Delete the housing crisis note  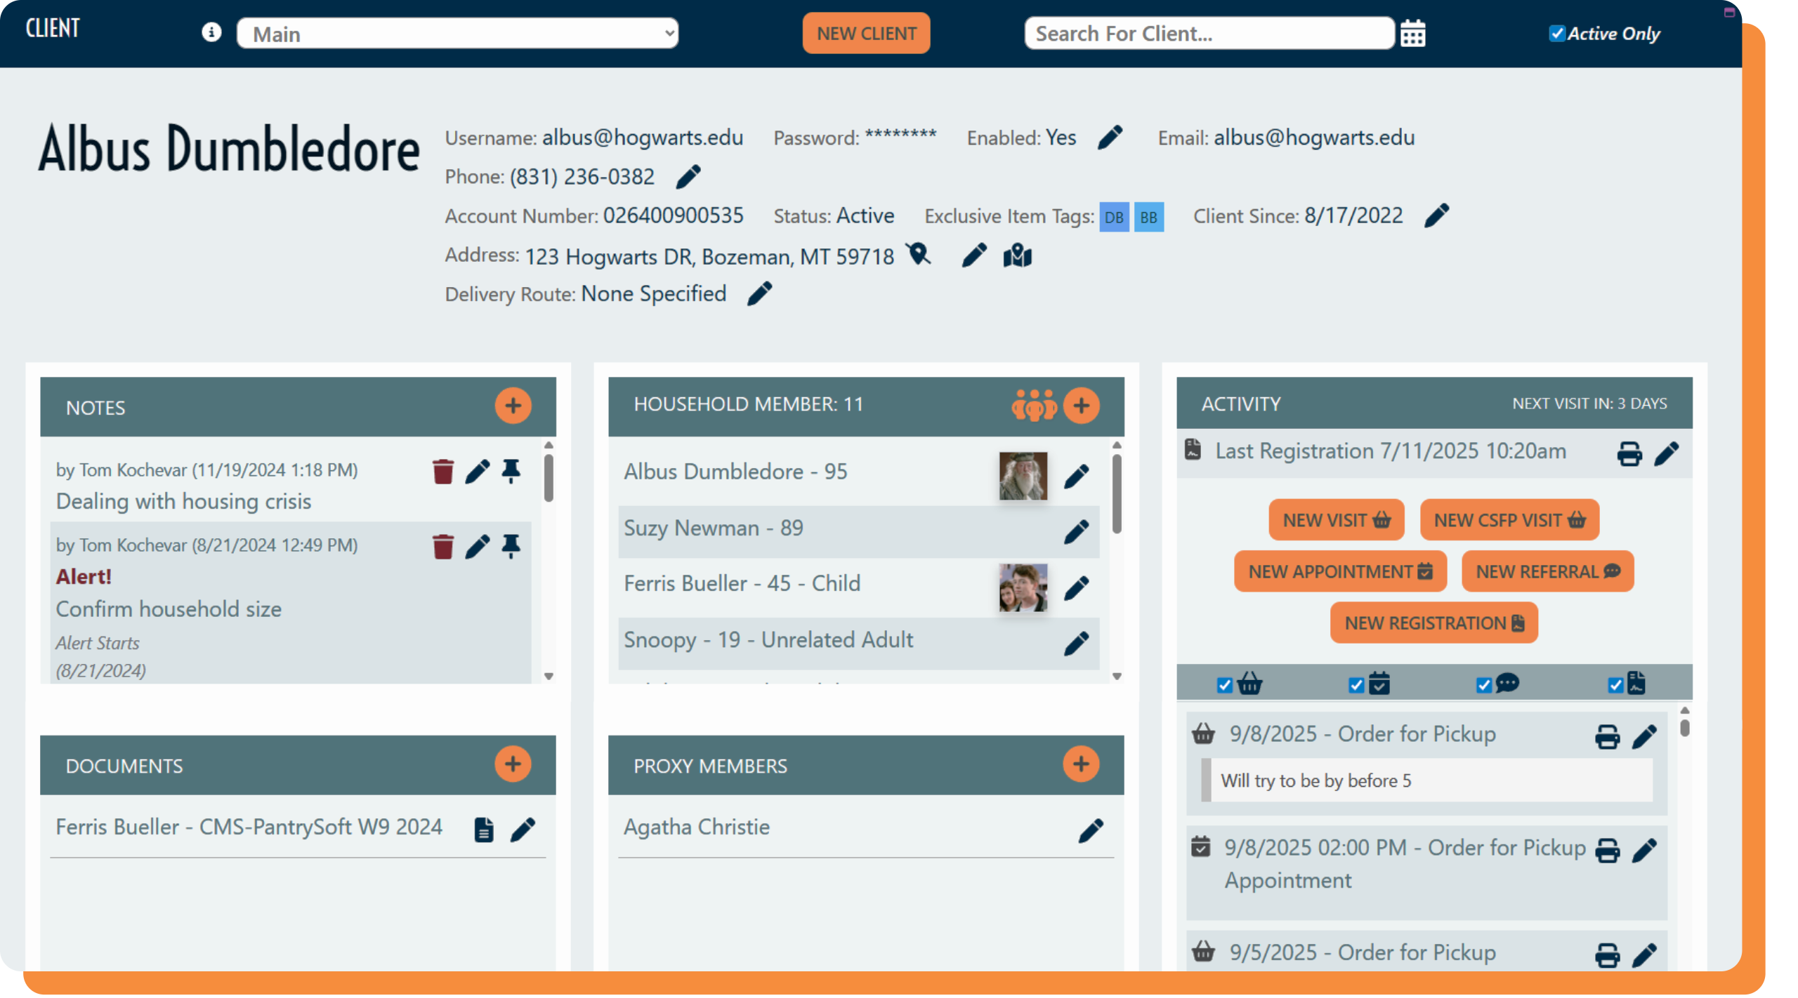click(442, 472)
